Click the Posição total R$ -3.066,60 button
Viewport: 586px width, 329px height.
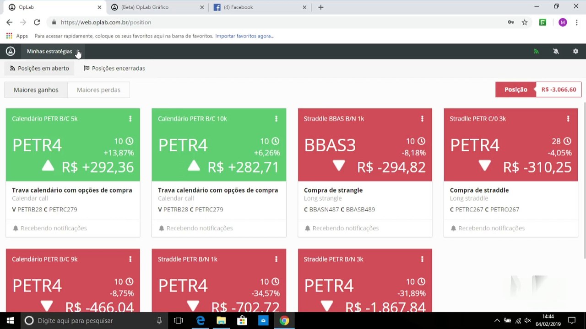[x=538, y=90]
